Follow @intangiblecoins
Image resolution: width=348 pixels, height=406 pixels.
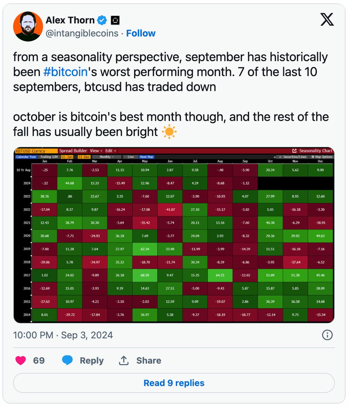click(x=141, y=33)
